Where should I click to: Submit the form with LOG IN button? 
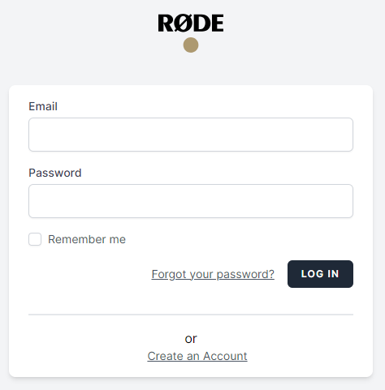click(320, 274)
